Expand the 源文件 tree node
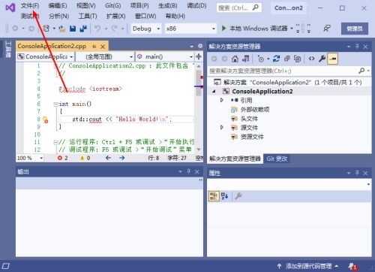The image size is (375, 272). [221, 128]
